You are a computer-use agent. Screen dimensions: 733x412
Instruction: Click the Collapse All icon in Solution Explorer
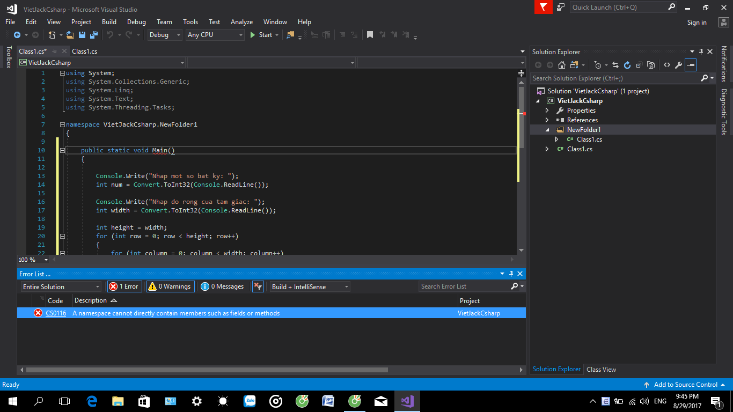click(x=639, y=65)
